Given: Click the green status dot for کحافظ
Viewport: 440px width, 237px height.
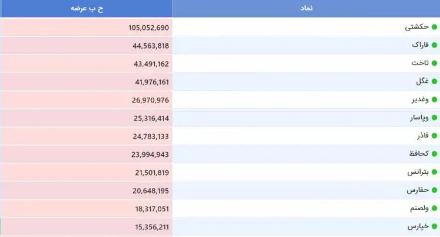Looking at the screenshot, I should [x=434, y=154].
